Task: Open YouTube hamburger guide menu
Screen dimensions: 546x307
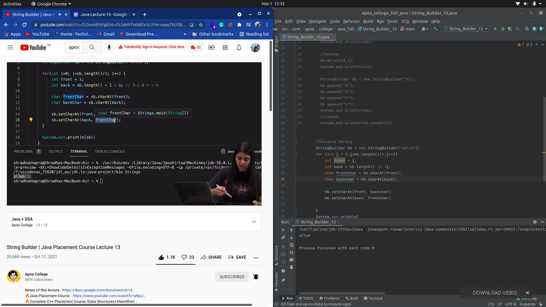Action: (x=10, y=47)
